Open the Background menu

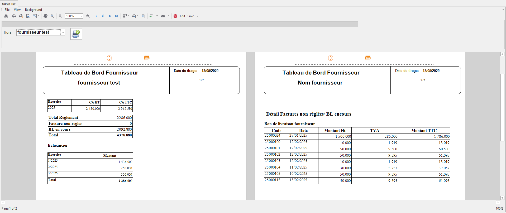pyautogui.click(x=33, y=10)
